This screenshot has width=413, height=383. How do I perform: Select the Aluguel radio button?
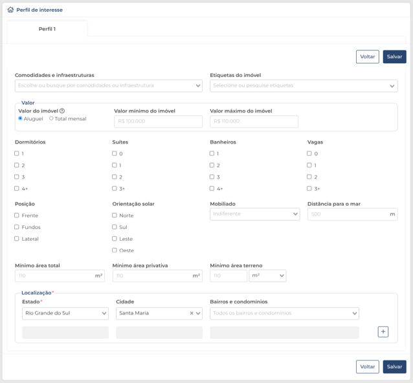tap(20, 118)
